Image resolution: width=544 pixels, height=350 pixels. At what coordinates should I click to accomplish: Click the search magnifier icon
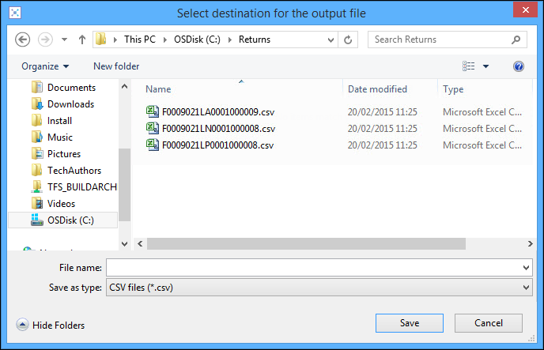click(x=516, y=40)
